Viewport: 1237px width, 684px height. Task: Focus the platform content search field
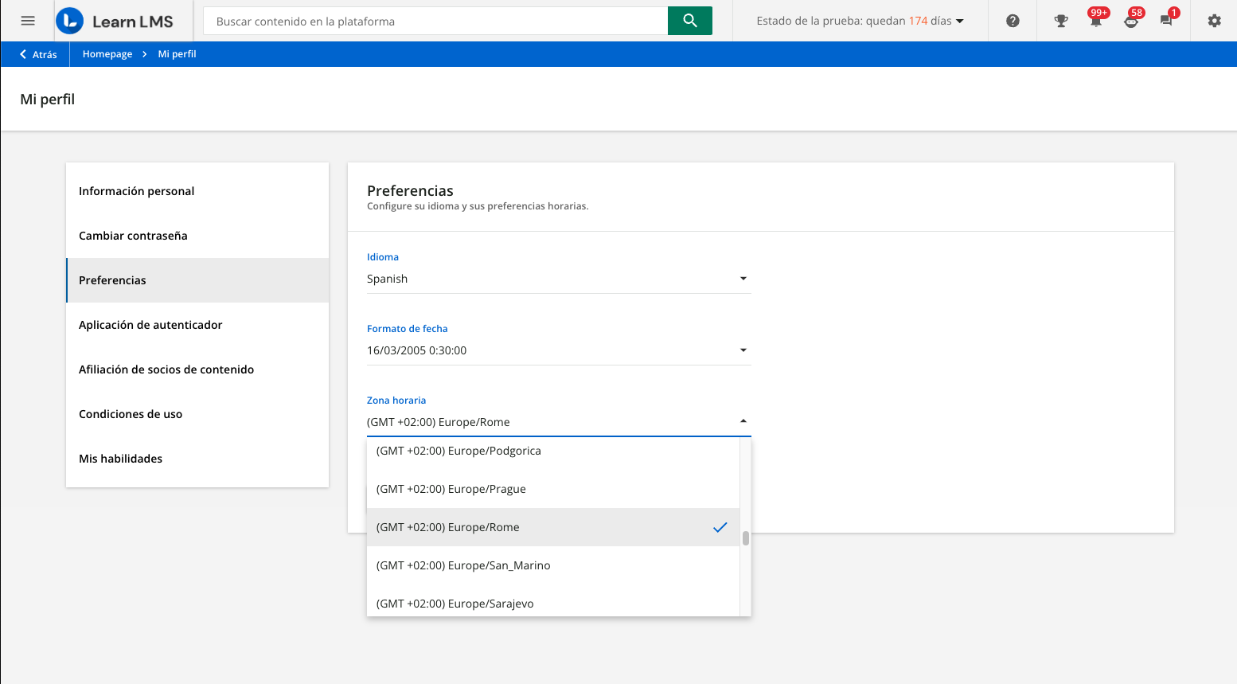(x=436, y=21)
